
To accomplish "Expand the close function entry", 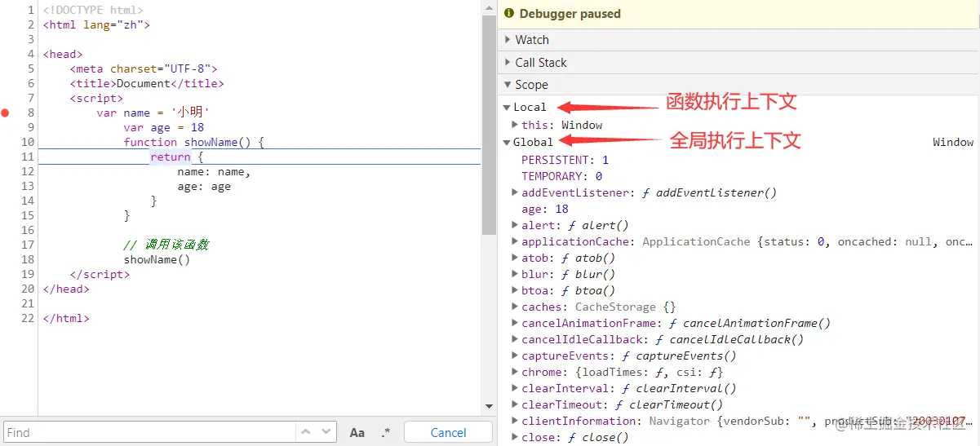I will (515, 437).
